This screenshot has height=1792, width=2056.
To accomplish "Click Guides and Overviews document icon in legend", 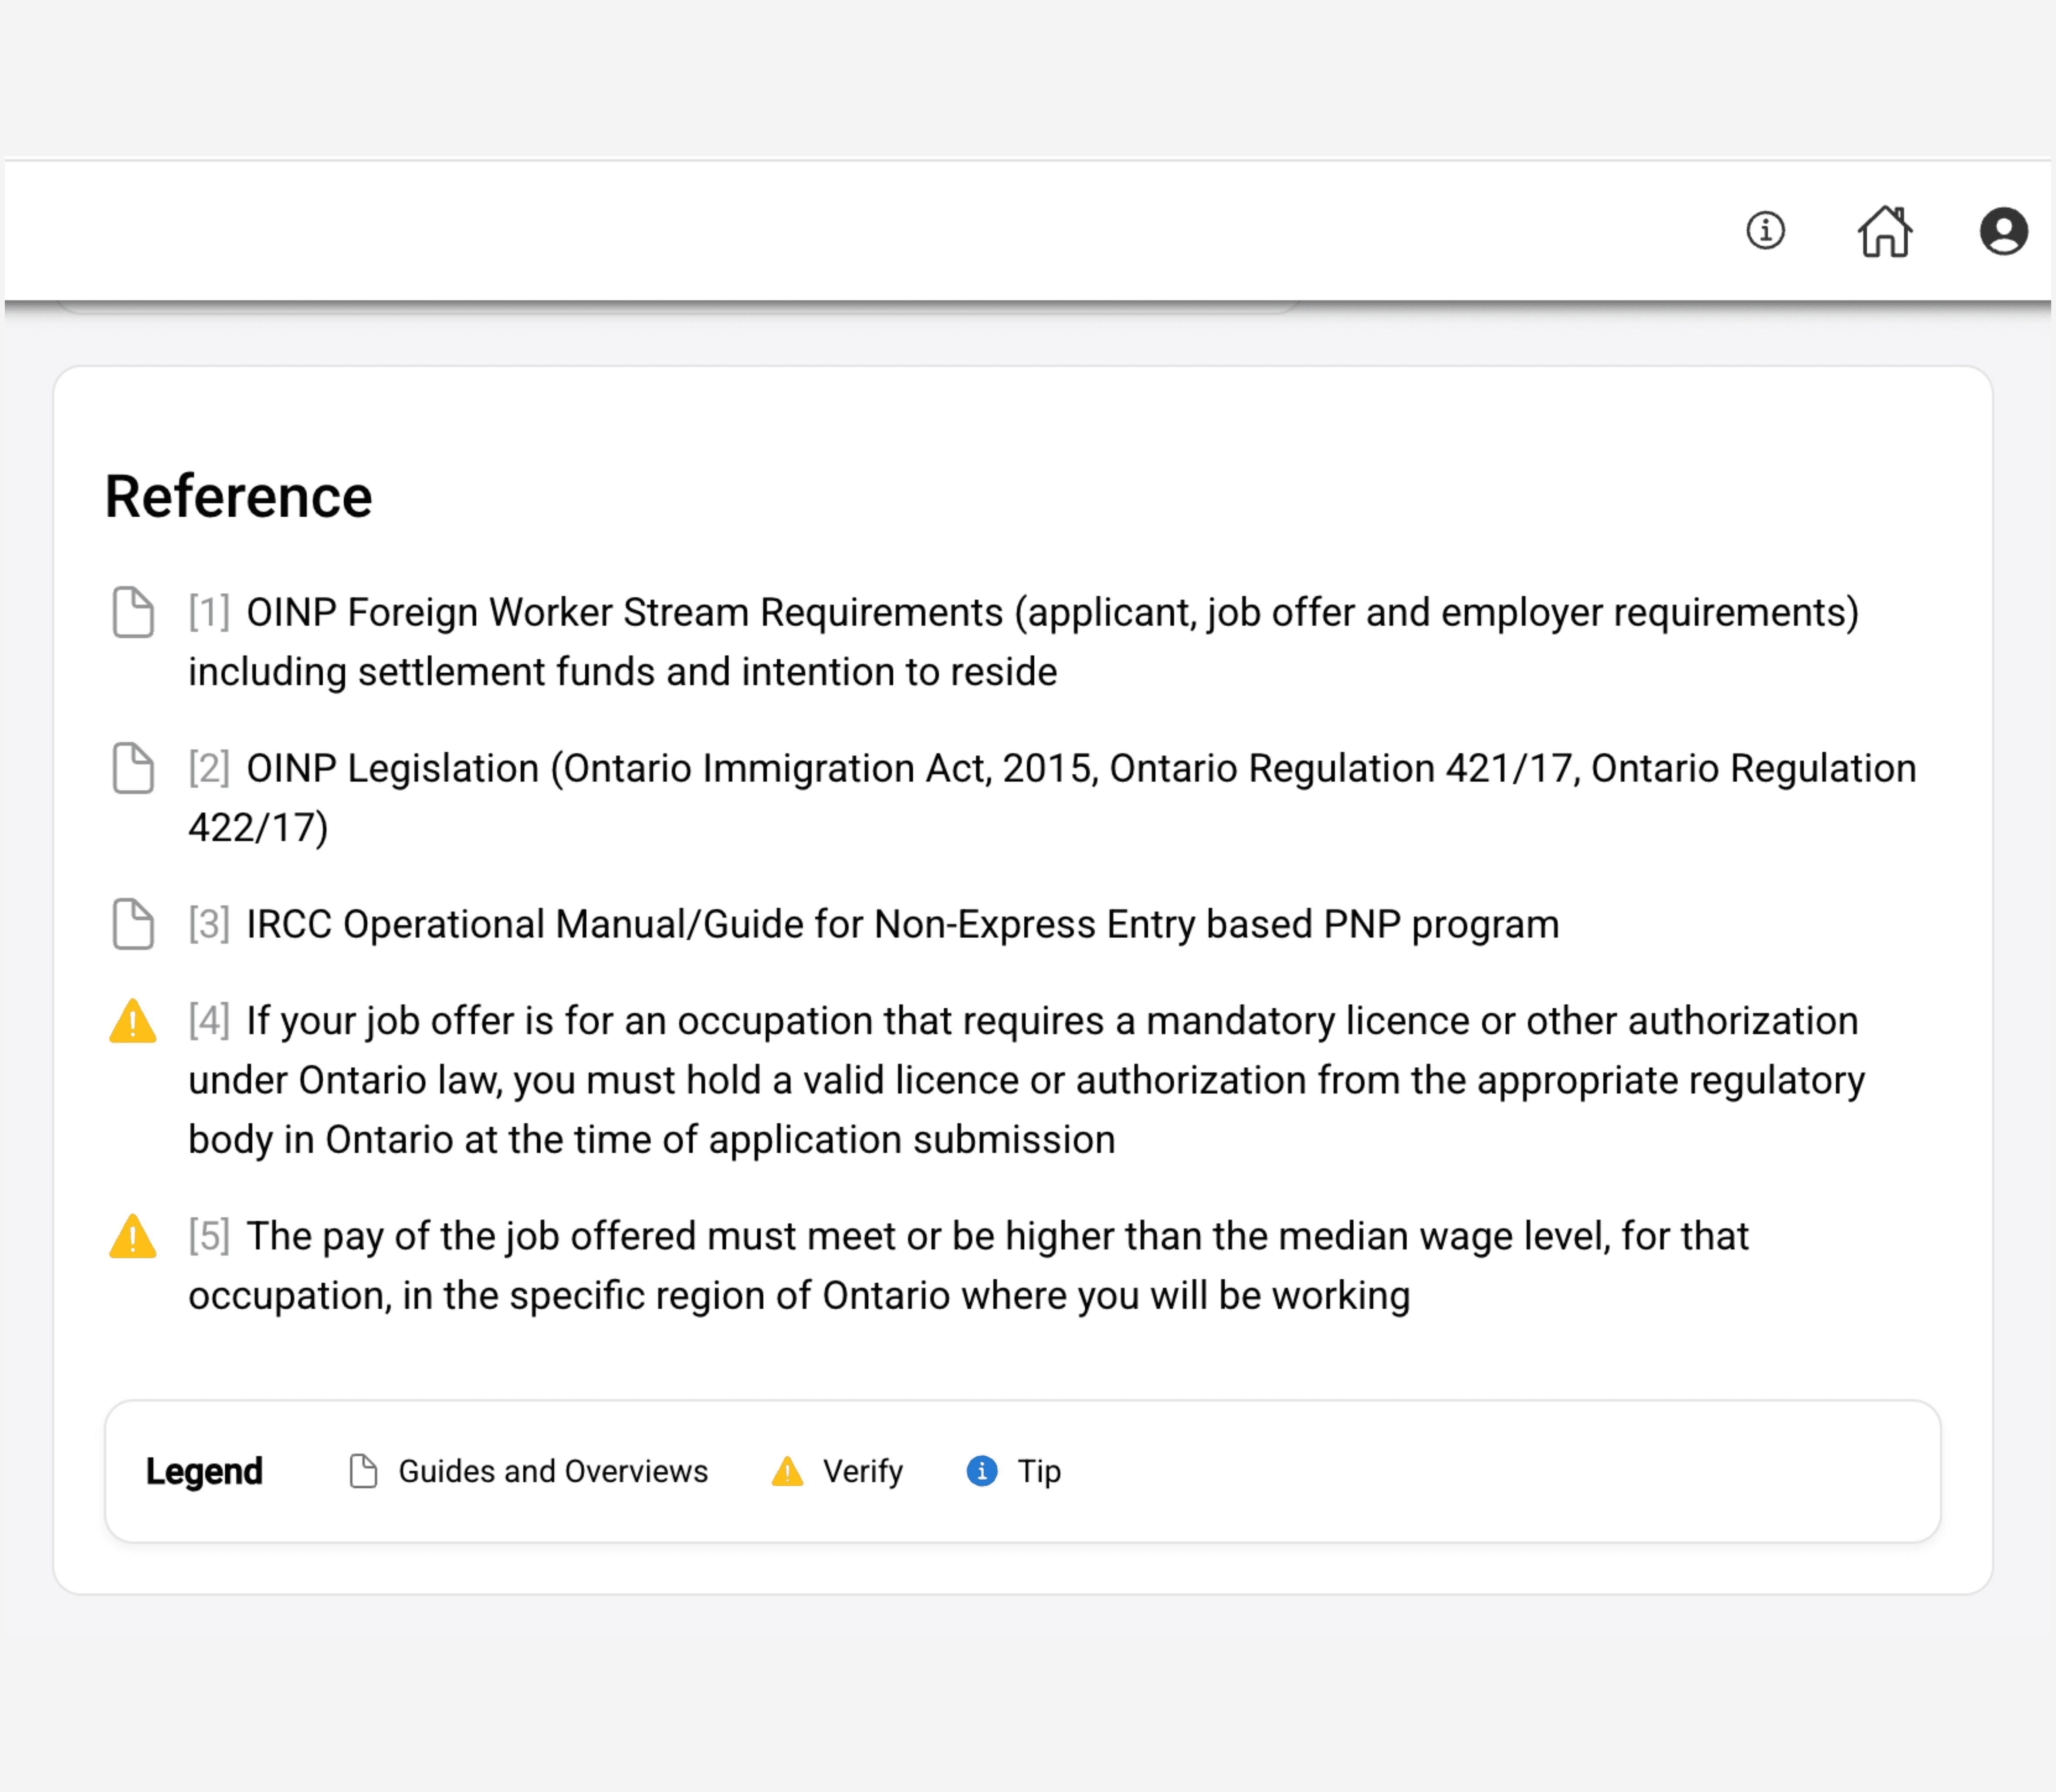I will (363, 1471).
